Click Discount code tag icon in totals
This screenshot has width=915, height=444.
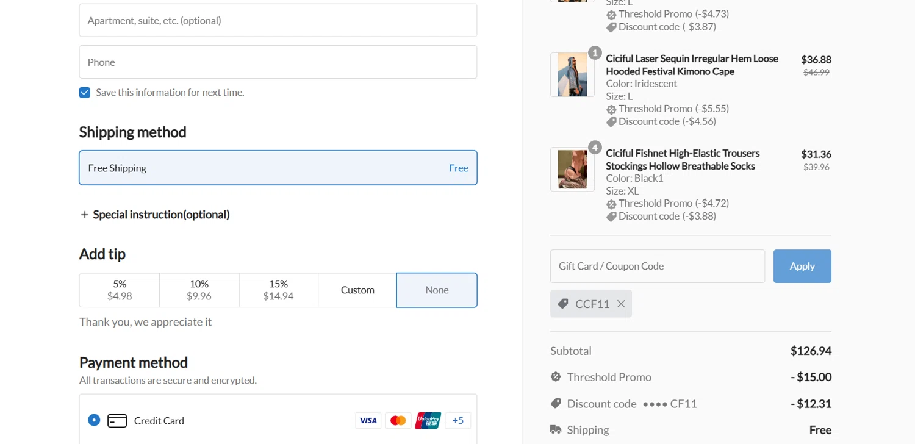[x=556, y=404]
